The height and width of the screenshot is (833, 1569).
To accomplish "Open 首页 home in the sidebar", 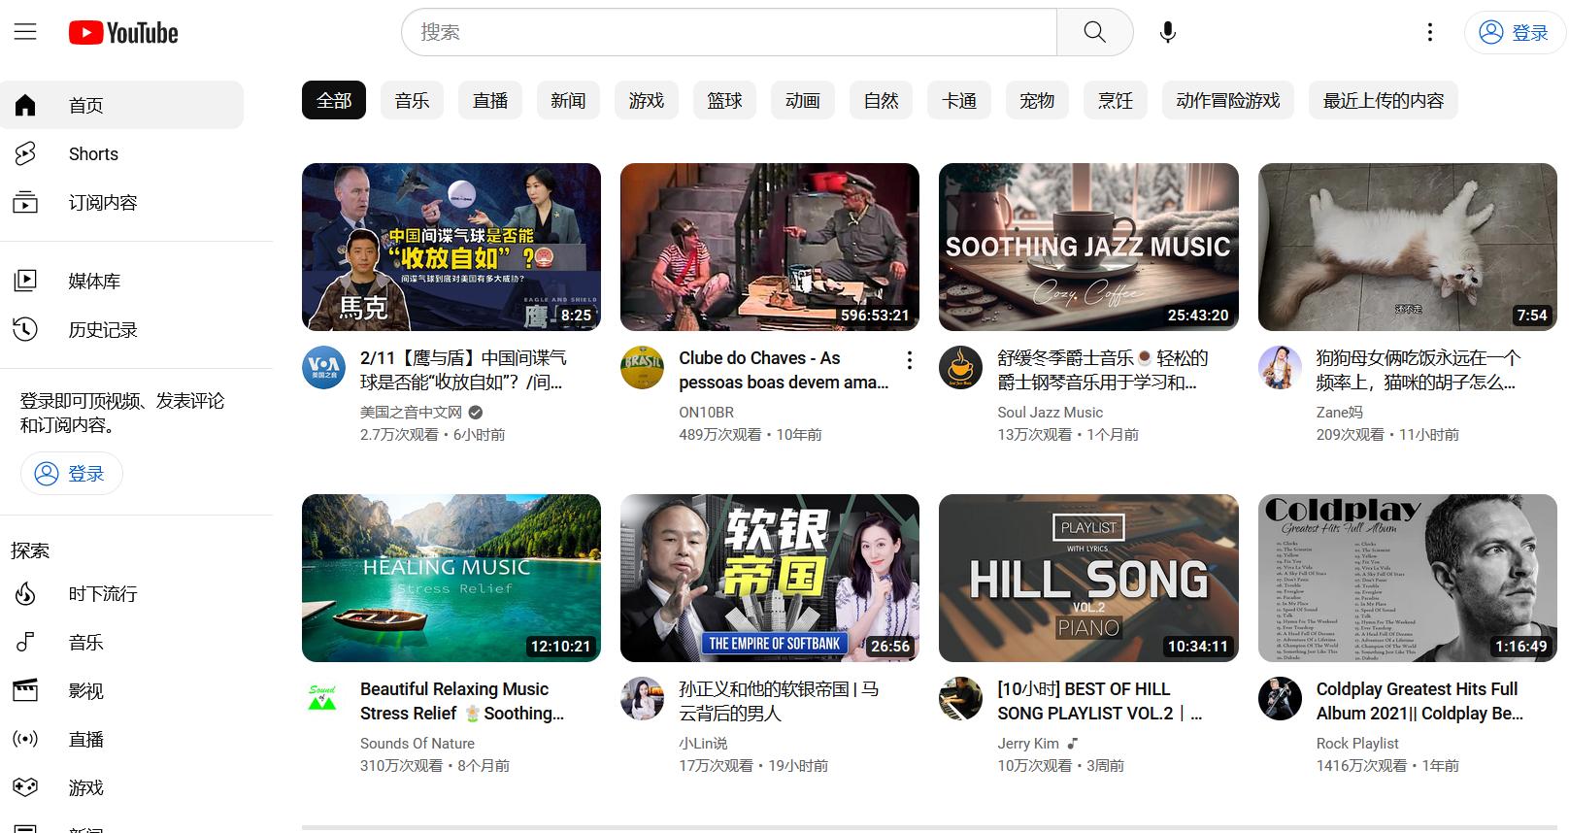I will pos(122,105).
